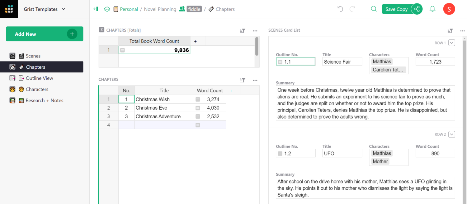Click the Matthias tag in Science Fair card
The image size is (467, 204).
tap(382, 61)
